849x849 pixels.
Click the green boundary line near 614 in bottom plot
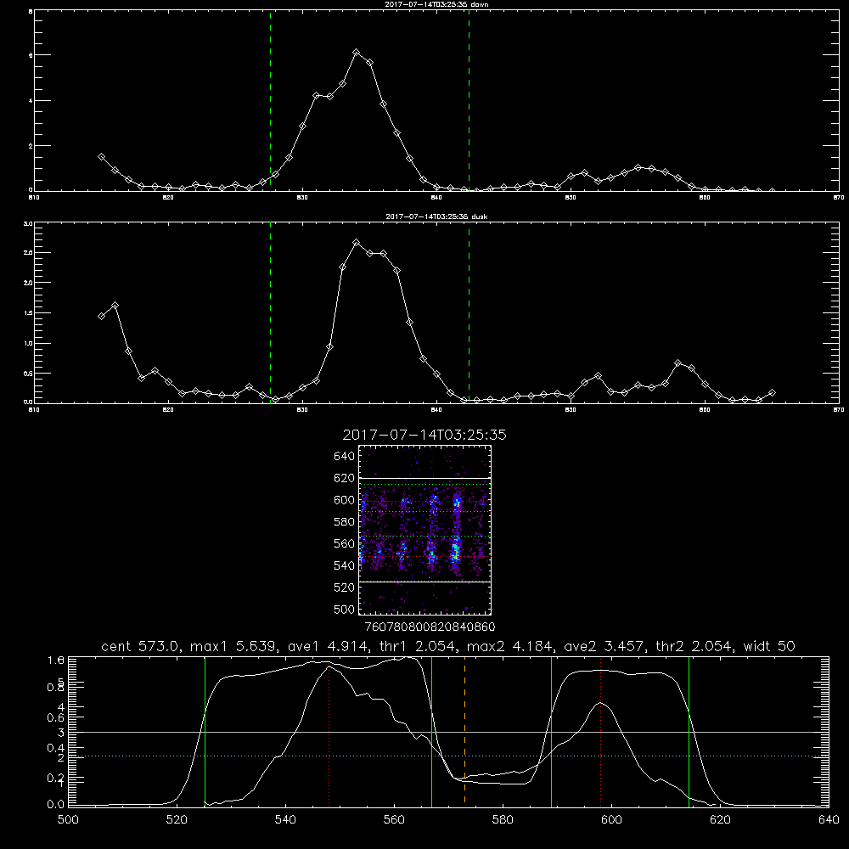(x=689, y=732)
